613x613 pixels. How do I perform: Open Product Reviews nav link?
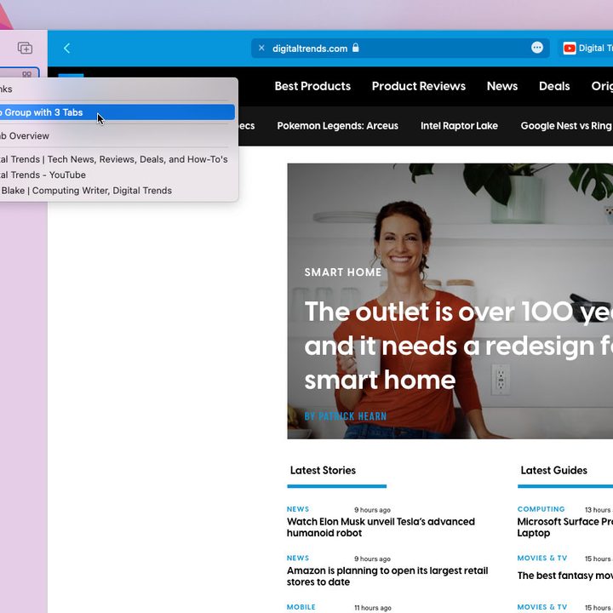point(418,86)
